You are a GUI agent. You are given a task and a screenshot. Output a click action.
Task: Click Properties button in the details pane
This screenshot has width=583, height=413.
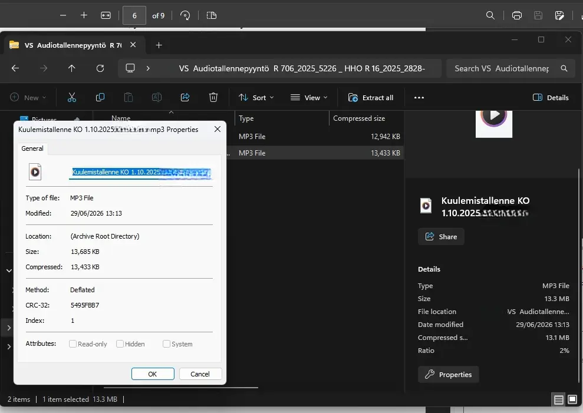[x=449, y=374]
